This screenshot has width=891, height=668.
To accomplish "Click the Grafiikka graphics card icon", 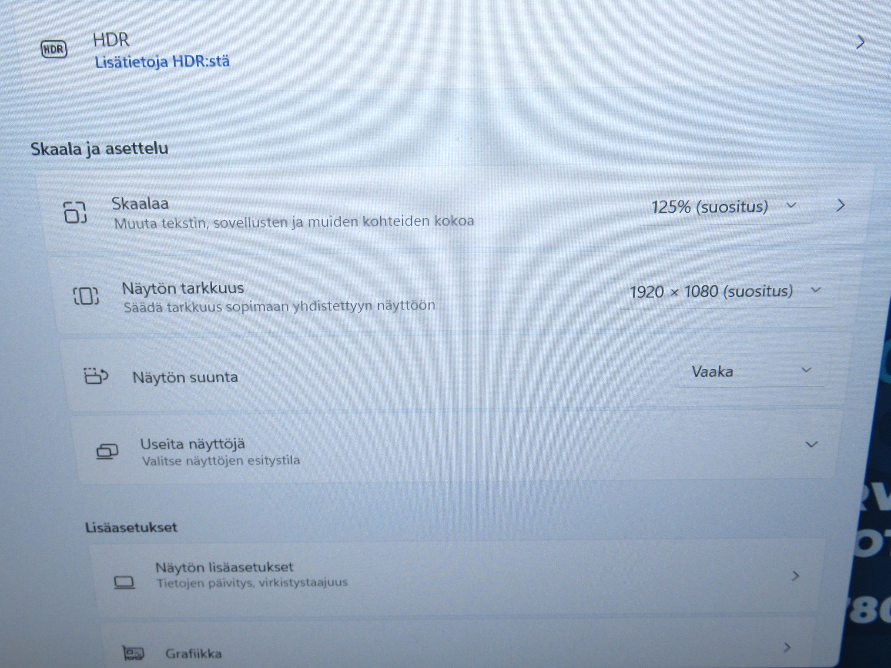I will 133,653.
